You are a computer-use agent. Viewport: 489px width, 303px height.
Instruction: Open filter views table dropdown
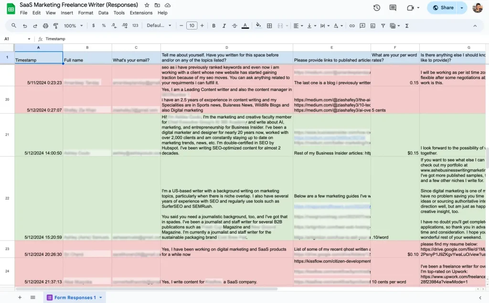click(x=395, y=26)
